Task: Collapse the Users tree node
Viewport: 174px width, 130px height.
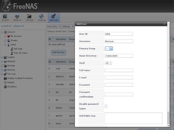Action: click(x=5, y=45)
